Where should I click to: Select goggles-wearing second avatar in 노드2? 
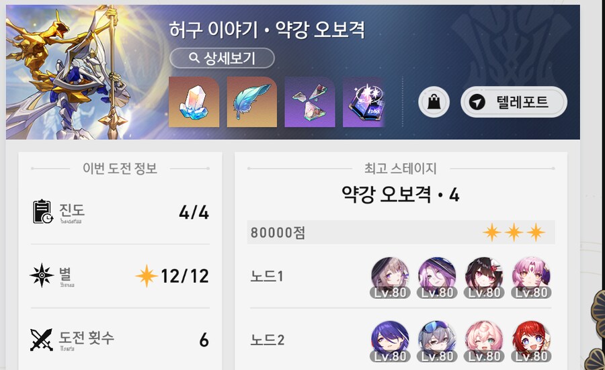437,342
